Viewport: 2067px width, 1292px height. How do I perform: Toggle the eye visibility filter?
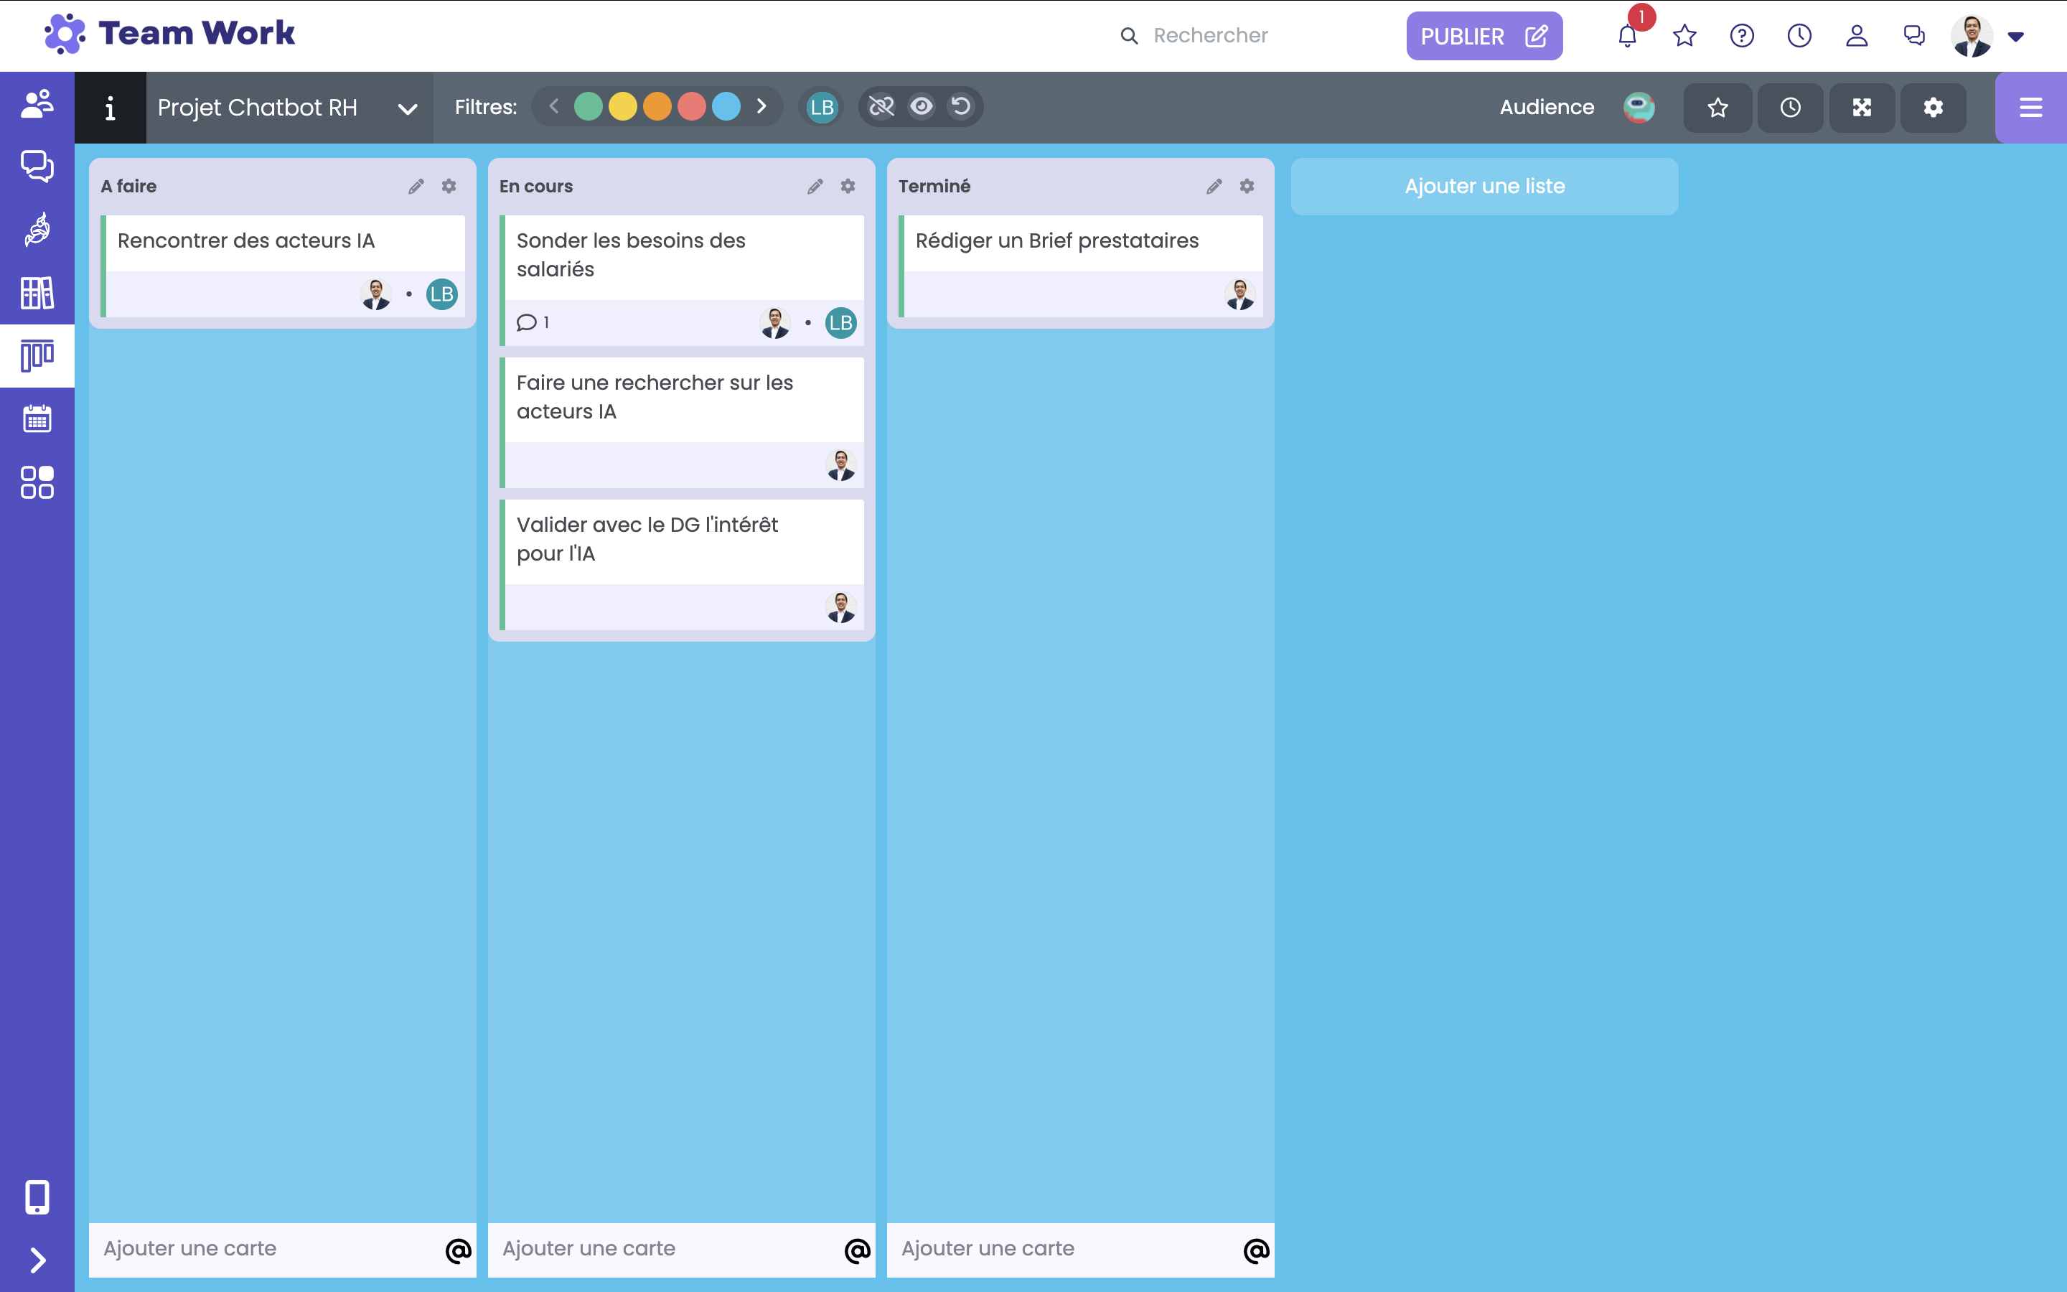click(921, 107)
